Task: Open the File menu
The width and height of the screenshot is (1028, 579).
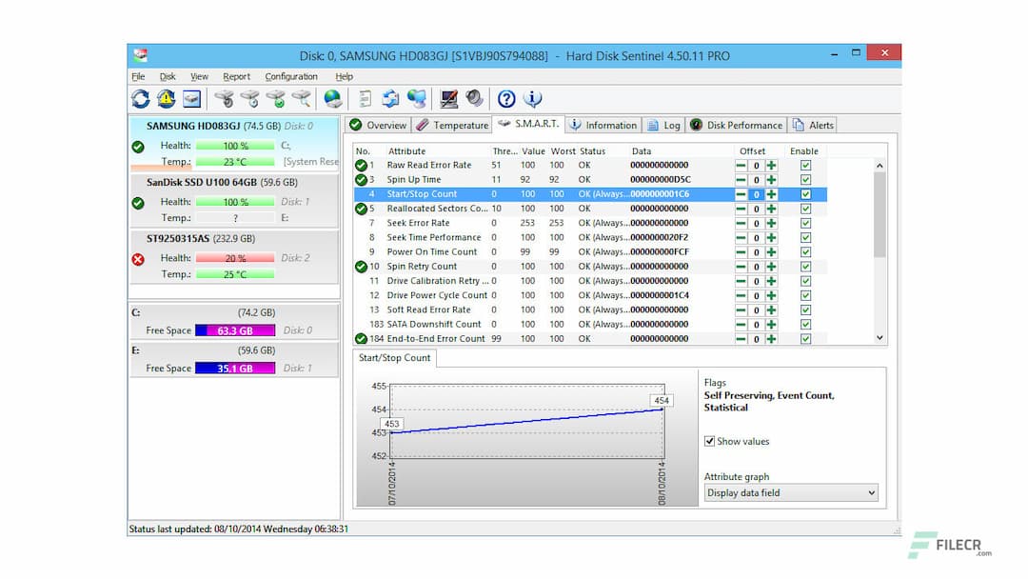Action: pos(138,77)
